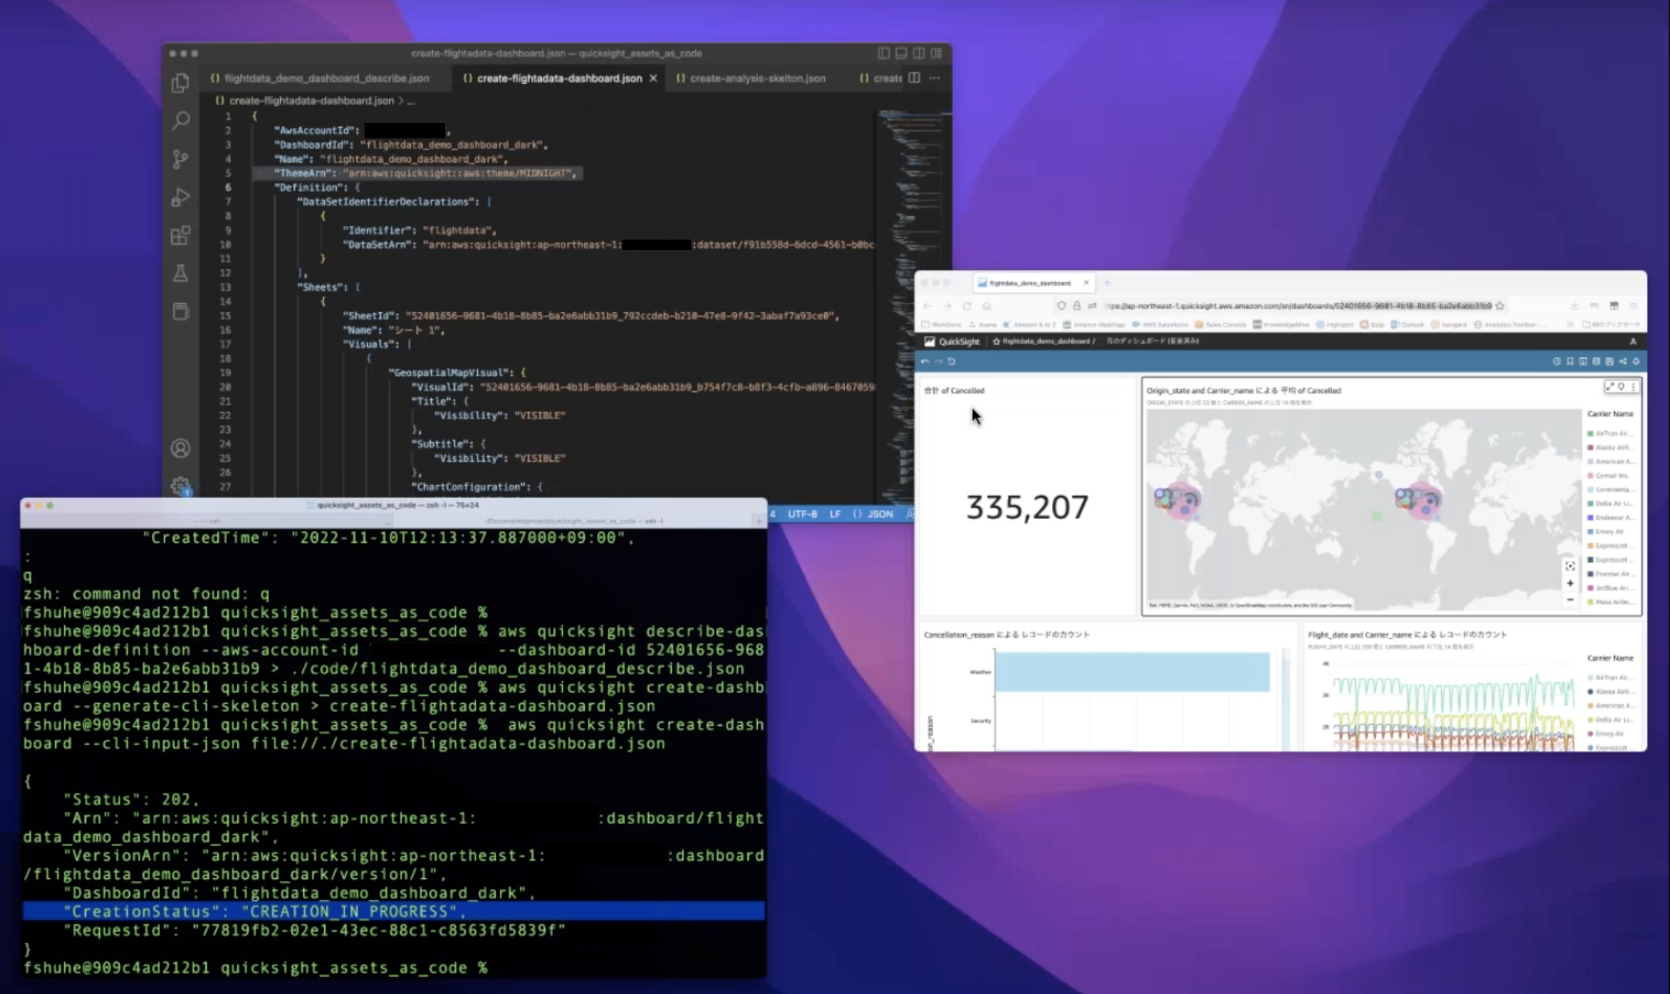Click the QuickSight share dashboard icon
The width and height of the screenshot is (1670, 994).
pyautogui.click(x=1623, y=361)
